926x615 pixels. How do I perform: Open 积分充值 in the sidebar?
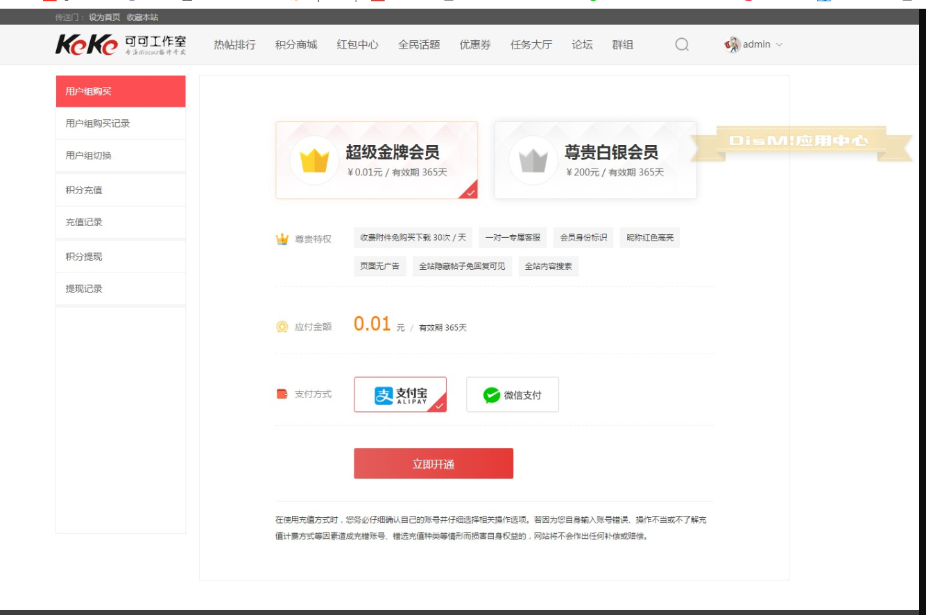(84, 190)
